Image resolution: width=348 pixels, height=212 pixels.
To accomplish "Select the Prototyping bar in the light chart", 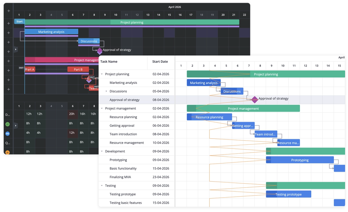I will coord(300,160).
